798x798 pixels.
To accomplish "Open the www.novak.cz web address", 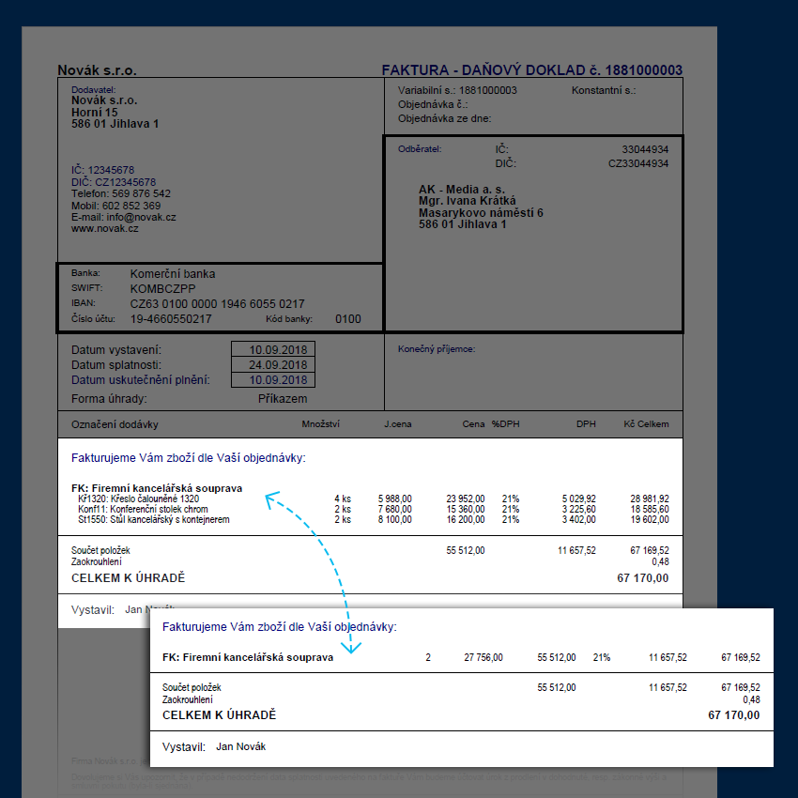I will 105,228.
